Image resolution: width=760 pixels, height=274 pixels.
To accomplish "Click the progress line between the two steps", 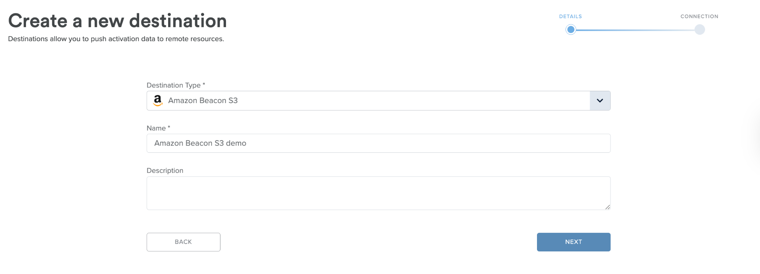I will tap(635, 30).
